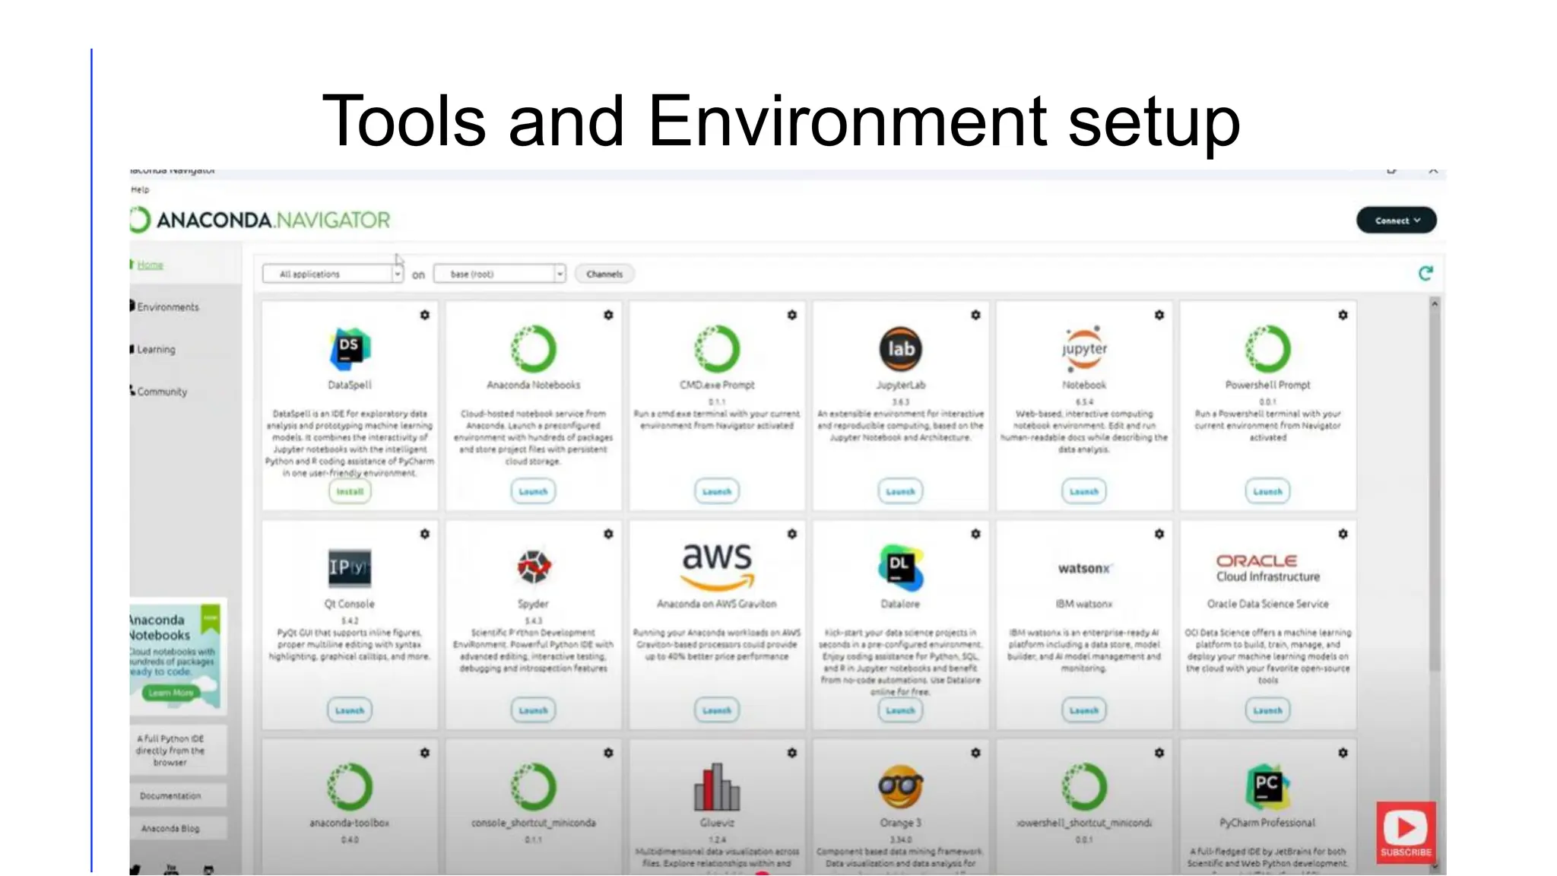The image size is (1557, 876).
Task: Click the JupyterLab lab icon
Action: click(x=901, y=348)
